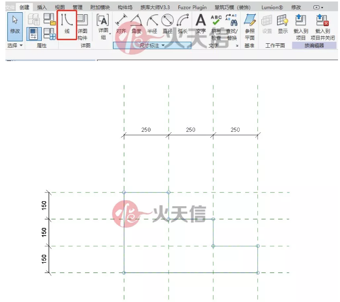This screenshot has height=302, width=340.
Task: Select the 线 (Line) tool
Action: pos(67,25)
